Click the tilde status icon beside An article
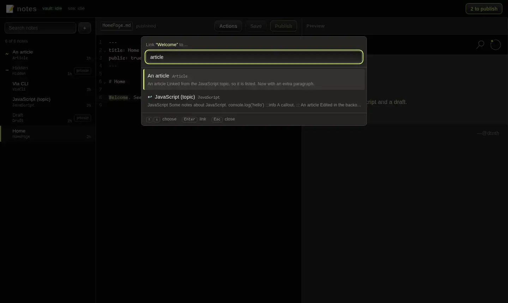Screen dimensions: 508x303 pos(7,54)
